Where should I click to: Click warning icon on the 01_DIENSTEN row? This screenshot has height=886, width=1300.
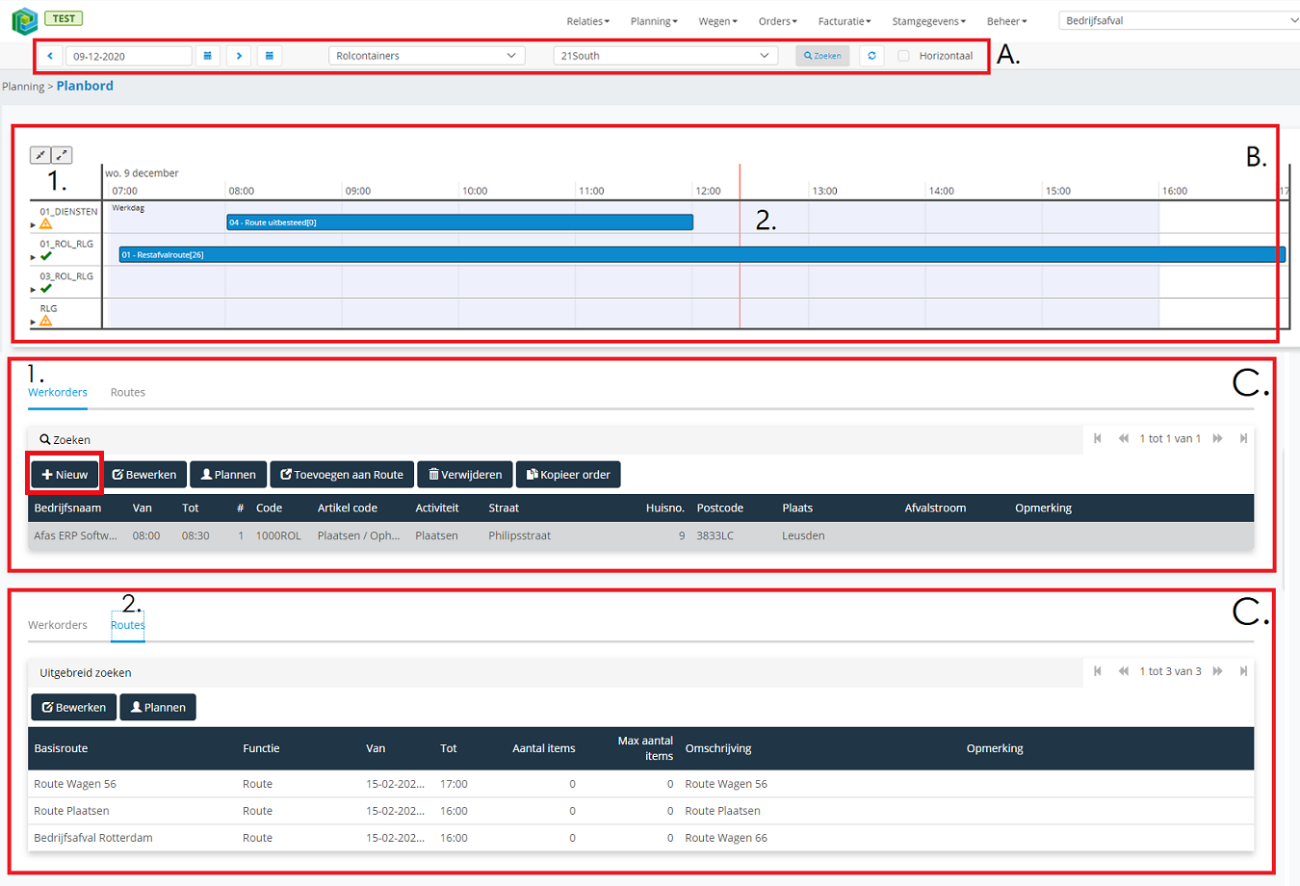click(x=46, y=223)
